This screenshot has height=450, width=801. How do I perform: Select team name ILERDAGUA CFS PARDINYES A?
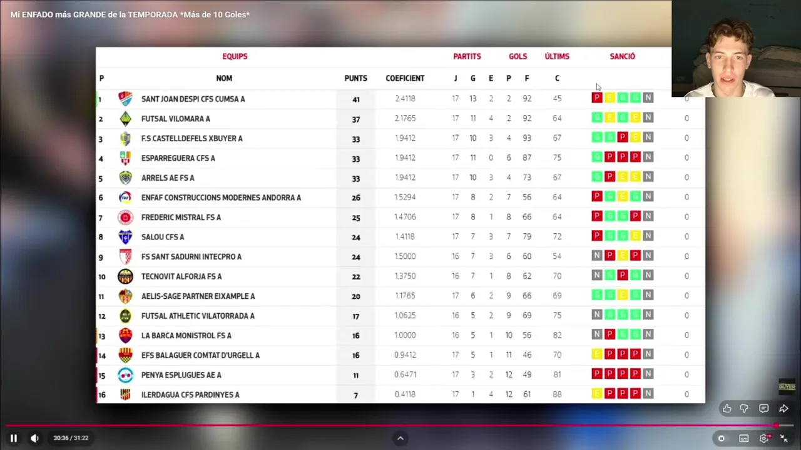(190, 394)
